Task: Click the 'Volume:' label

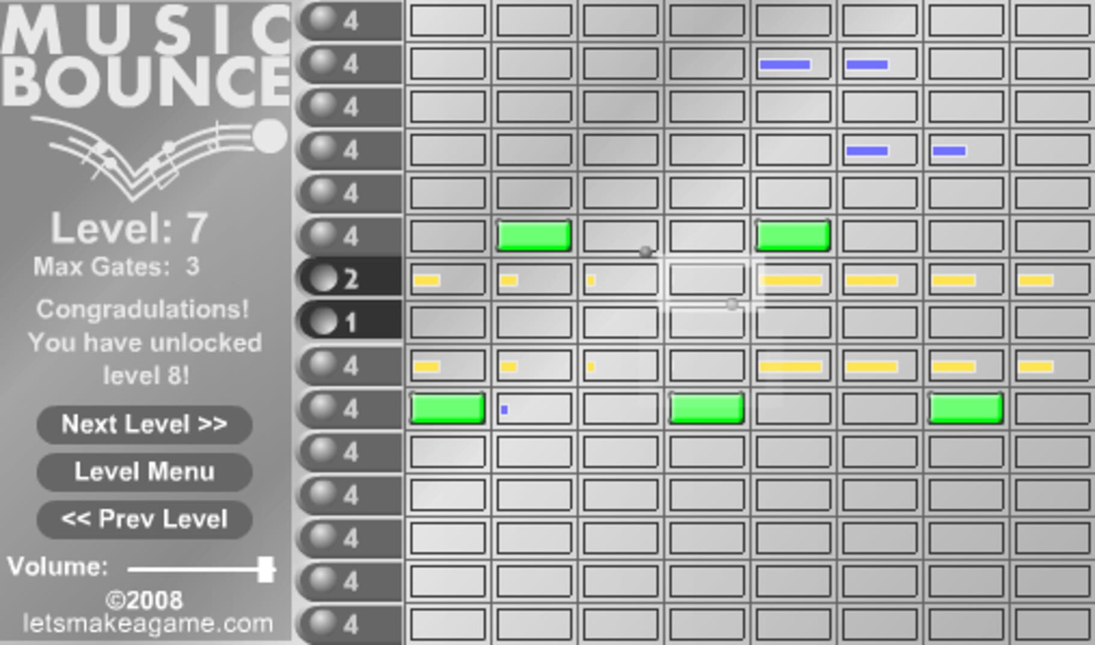Action: pyautogui.click(x=58, y=567)
